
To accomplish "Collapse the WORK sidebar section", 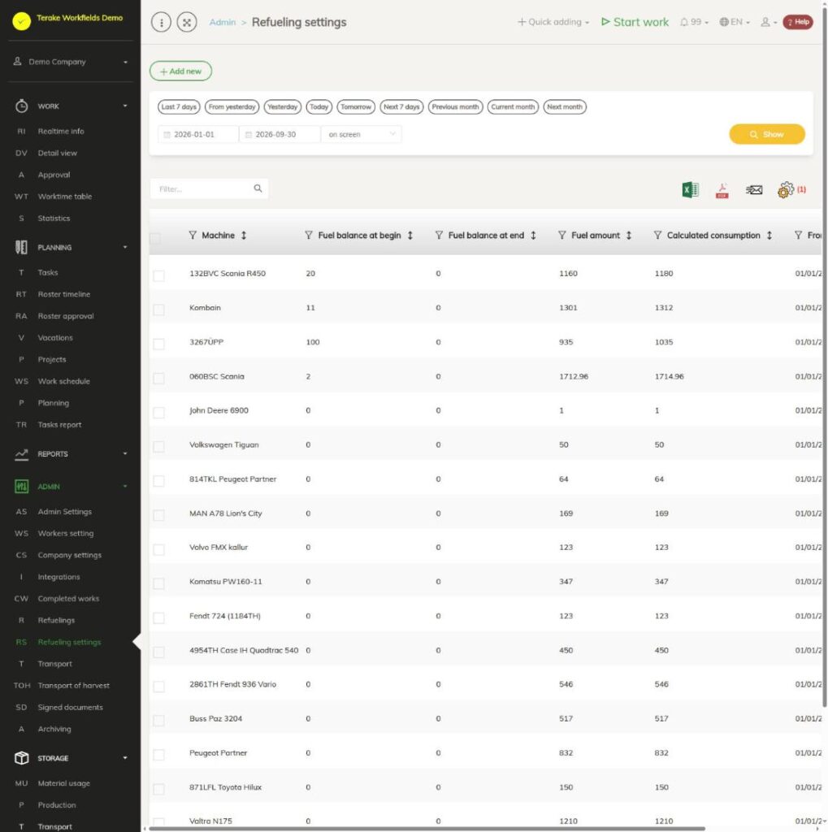I will (71, 106).
